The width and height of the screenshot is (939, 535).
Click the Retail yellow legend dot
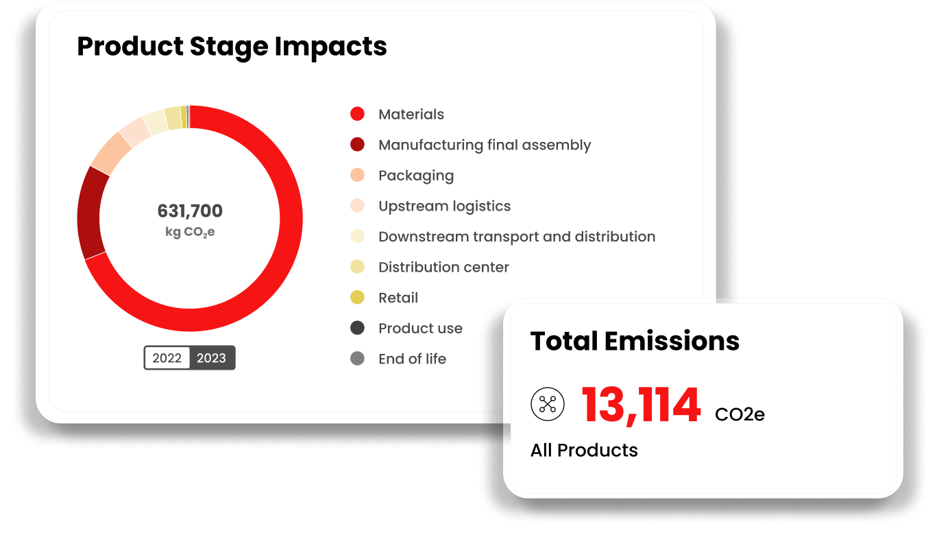[x=357, y=298]
